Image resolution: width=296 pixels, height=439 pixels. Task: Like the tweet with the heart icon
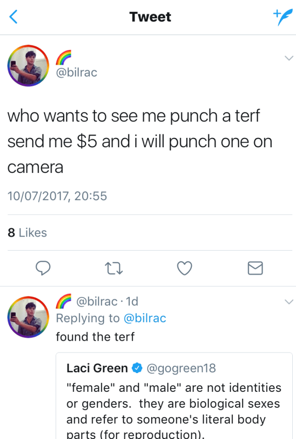click(x=184, y=268)
